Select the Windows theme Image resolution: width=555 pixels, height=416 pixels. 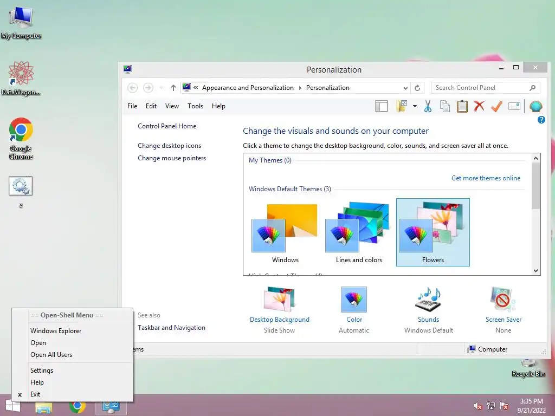[x=285, y=232]
